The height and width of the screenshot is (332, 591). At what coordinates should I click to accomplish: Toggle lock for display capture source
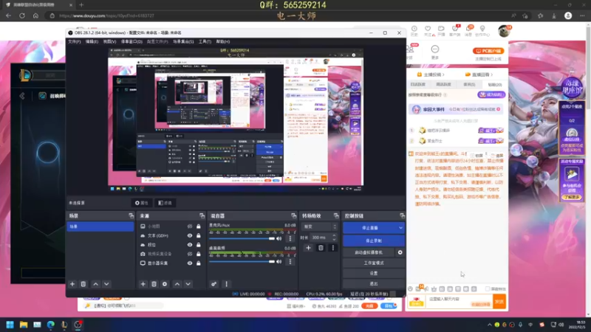pyautogui.click(x=198, y=263)
